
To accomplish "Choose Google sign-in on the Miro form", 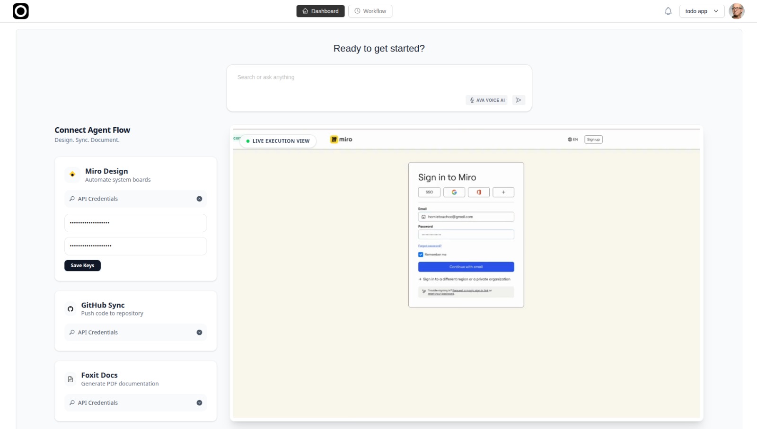I will pyautogui.click(x=454, y=192).
